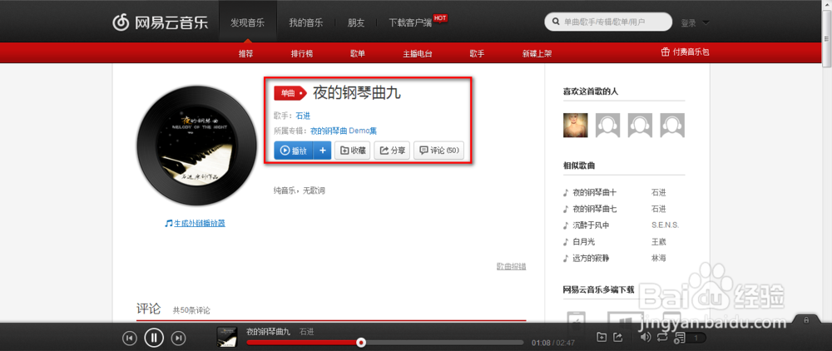832x351 pixels.
Task: Click the 分享 share button
Action: [392, 151]
